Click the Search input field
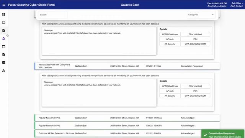The image size is (245, 138). click(53, 15)
